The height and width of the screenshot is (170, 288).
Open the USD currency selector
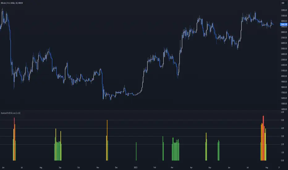tap(283, 3)
